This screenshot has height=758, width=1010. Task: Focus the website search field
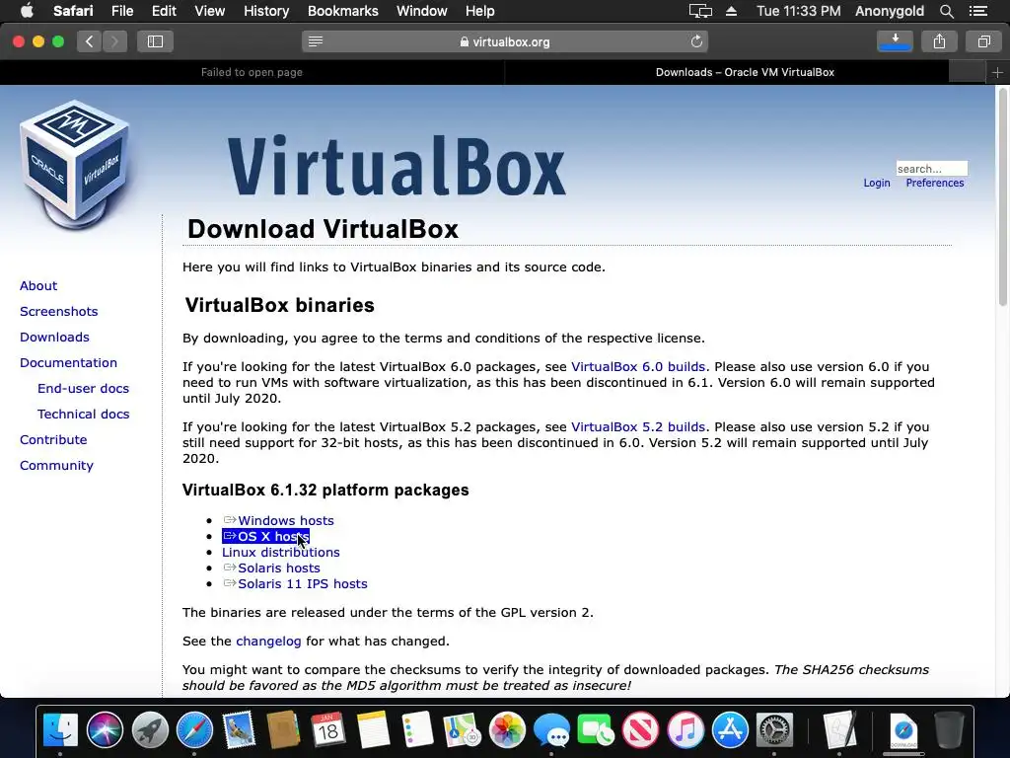(x=931, y=169)
